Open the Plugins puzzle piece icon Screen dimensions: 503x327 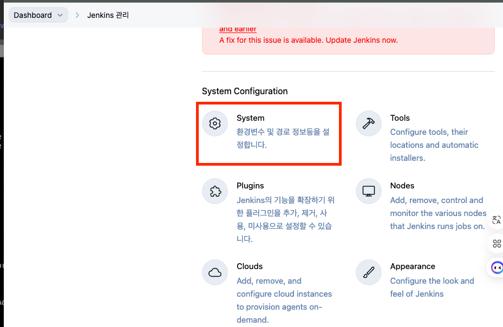coord(215,191)
